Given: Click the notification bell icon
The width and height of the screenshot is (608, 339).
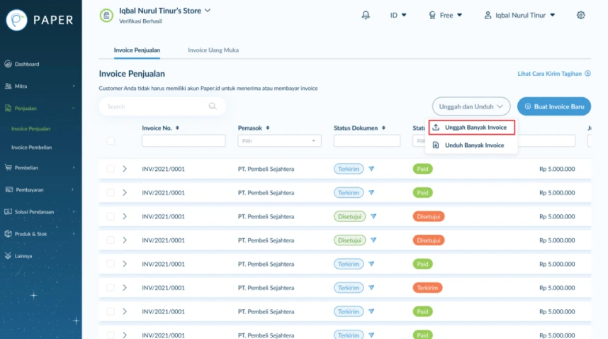Looking at the screenshot, I should pyautogui.click(x=366, y=15).
